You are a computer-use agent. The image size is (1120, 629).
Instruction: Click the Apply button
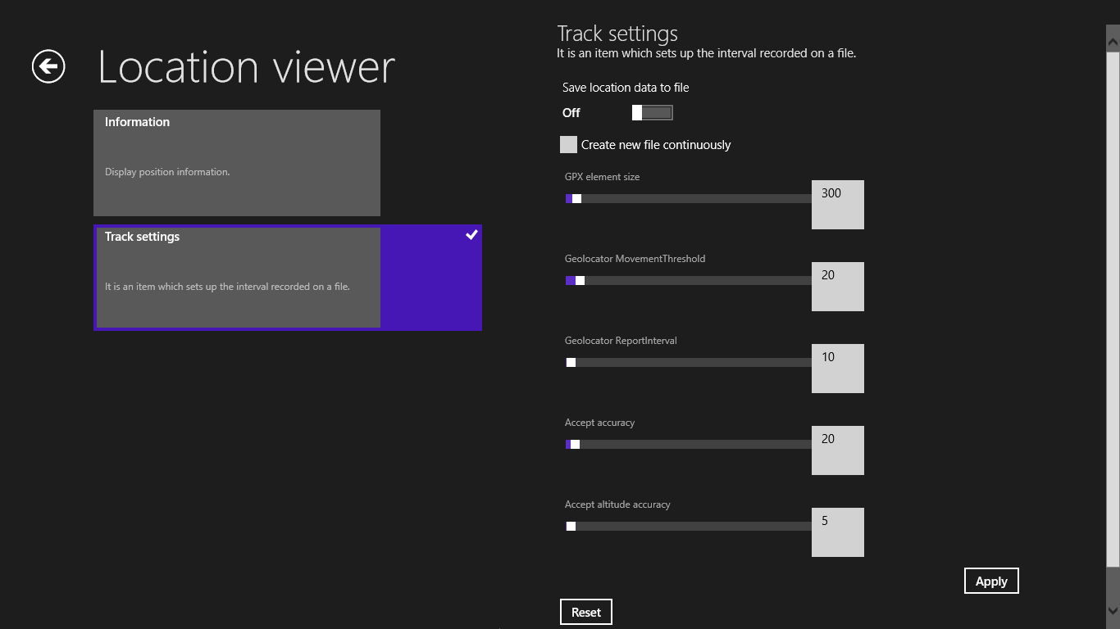[991, 581]
